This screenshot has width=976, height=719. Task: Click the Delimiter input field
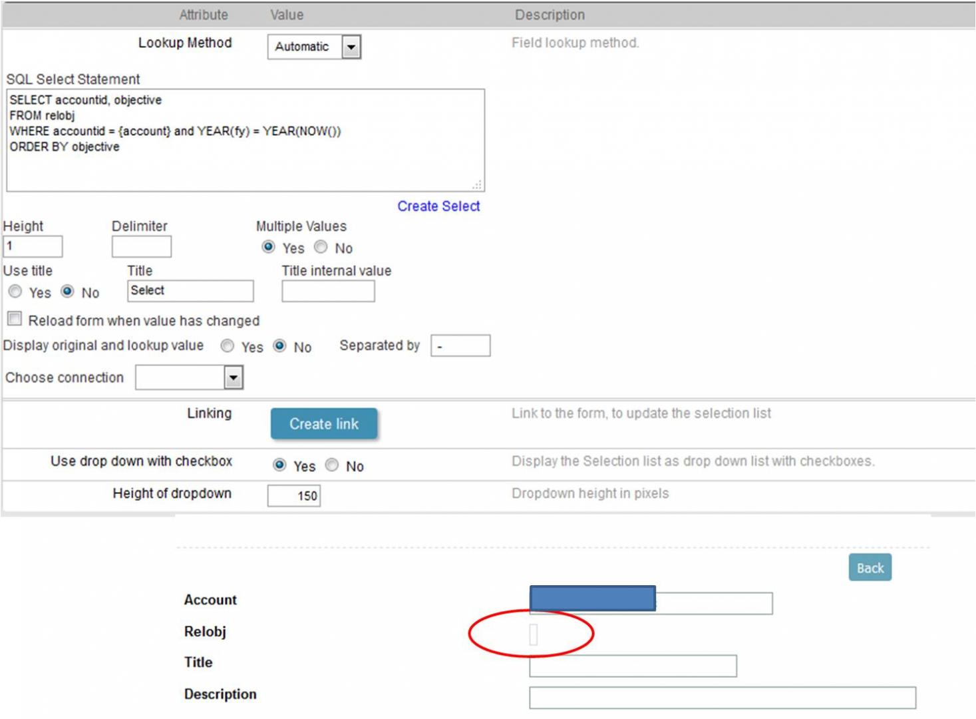pos(141,246)
